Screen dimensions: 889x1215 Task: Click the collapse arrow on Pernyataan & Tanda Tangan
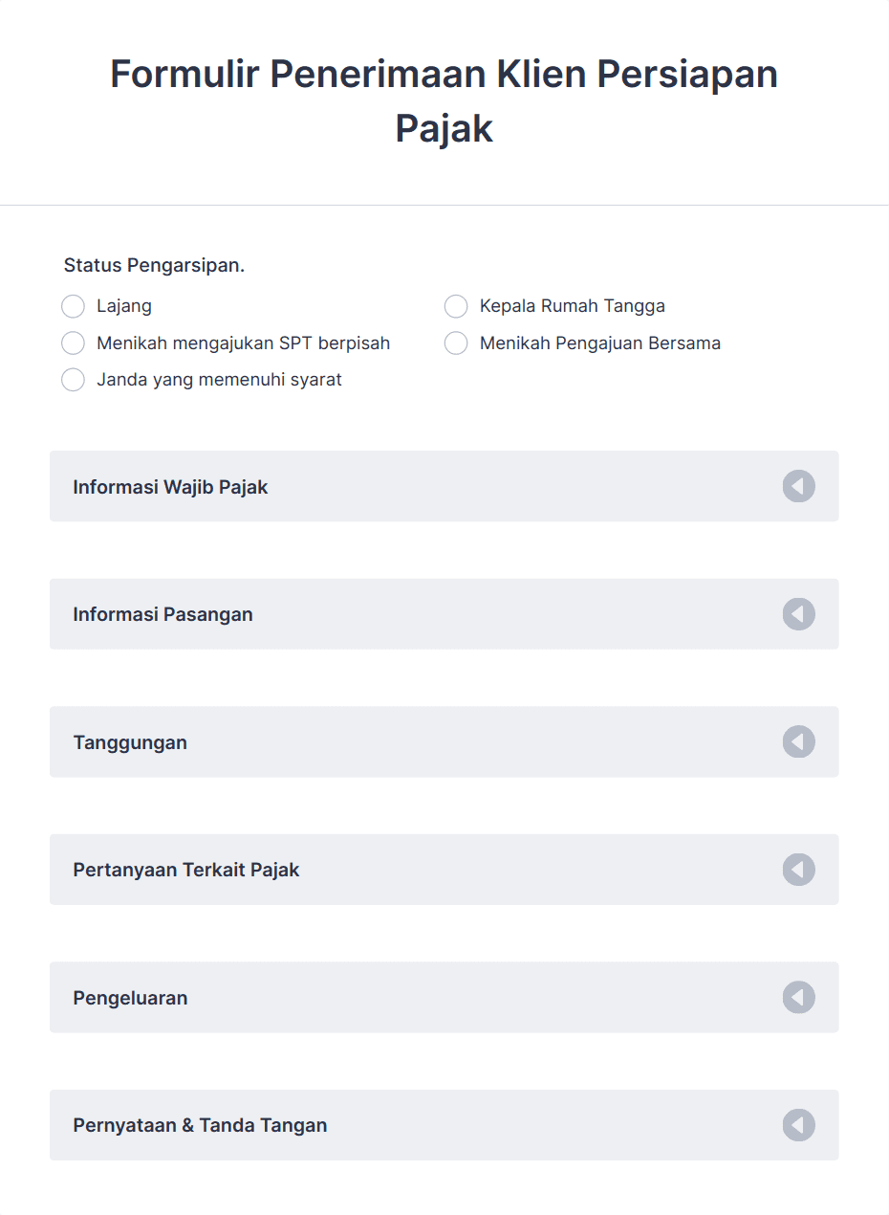(x=799, y=1125)
